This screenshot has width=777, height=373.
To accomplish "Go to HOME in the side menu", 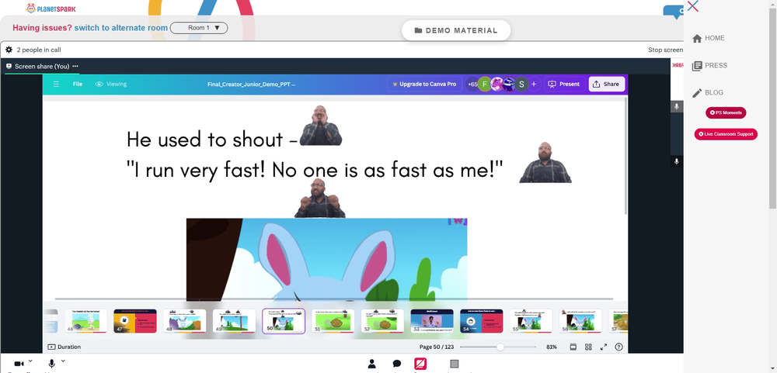I will [709, 38].
